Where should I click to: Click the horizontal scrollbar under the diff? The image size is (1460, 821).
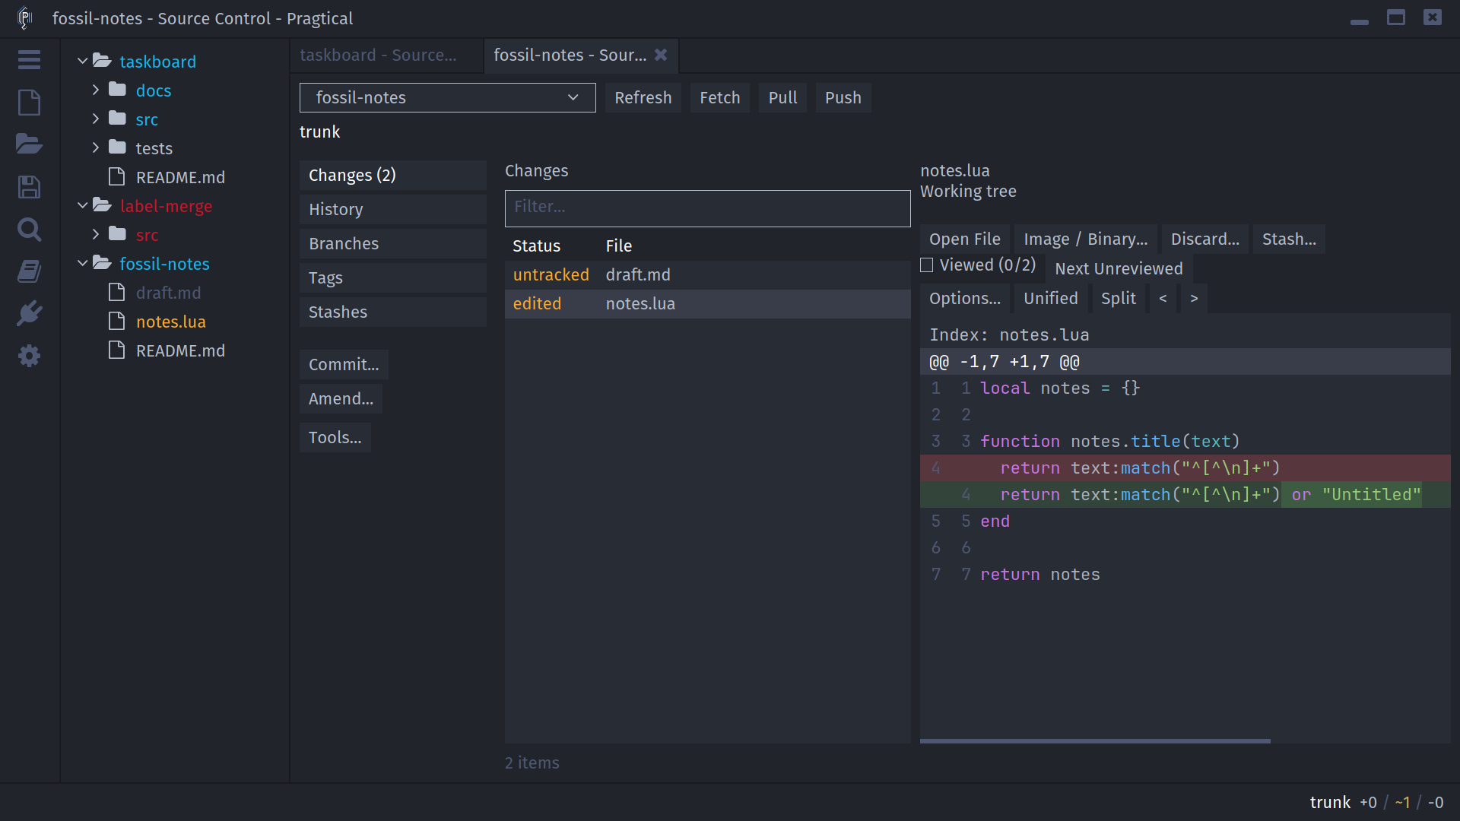[x=1095, y=740]
